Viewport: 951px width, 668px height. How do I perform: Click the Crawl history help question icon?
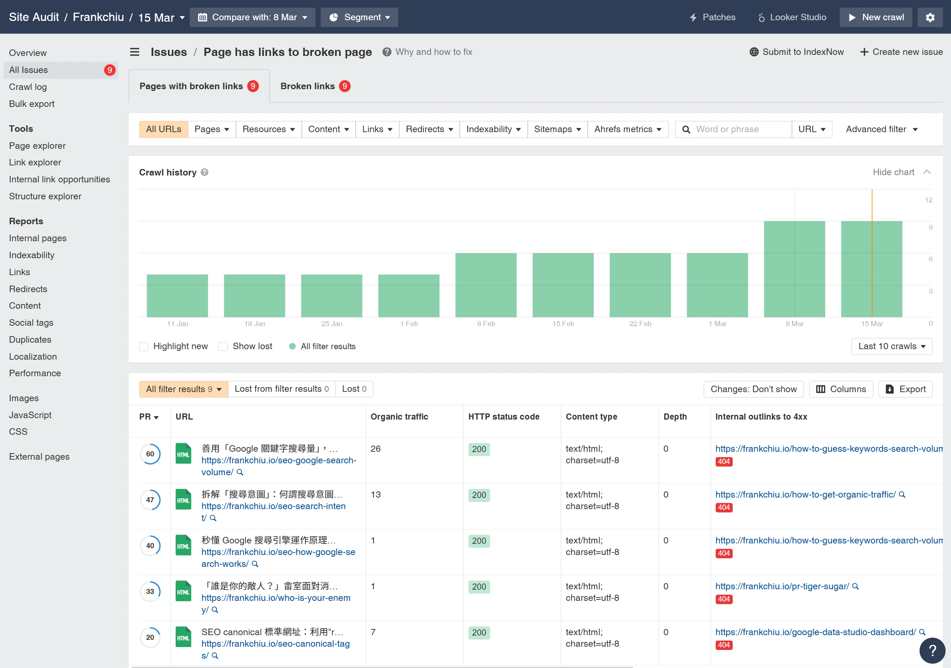[x=205, y=172]
